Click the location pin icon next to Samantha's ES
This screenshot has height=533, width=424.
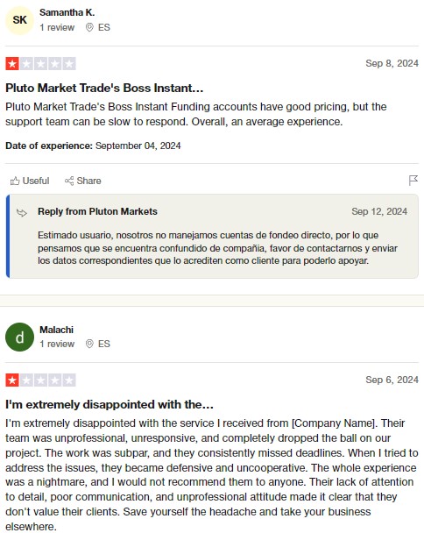(89, 27)
